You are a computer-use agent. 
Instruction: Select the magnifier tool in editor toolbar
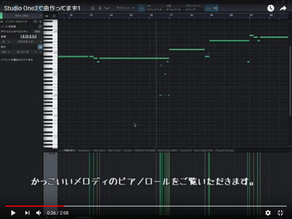tap(92, 8)
